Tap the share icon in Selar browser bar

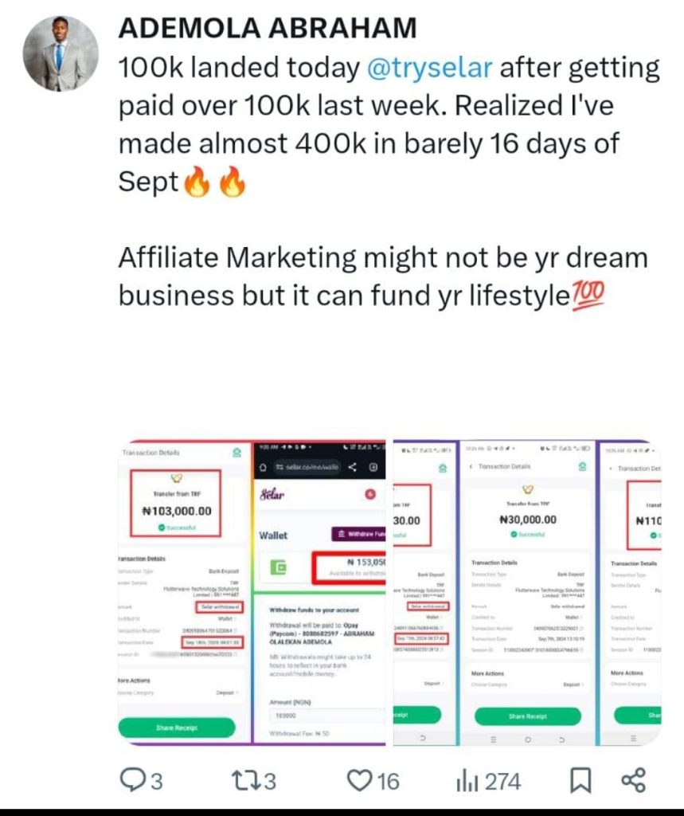click(352, 467)
